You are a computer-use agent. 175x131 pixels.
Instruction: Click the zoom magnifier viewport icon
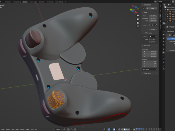coord(138,16)
